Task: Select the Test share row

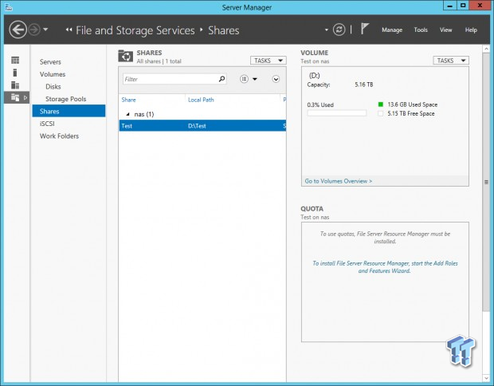Action: coord(202,125)
